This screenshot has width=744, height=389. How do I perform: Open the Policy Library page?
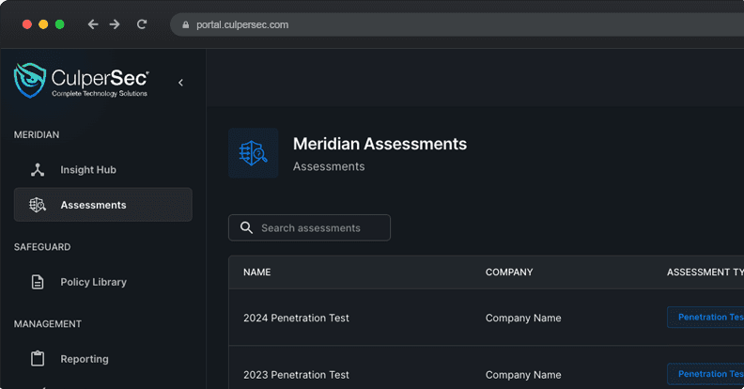tap(103, 282)
